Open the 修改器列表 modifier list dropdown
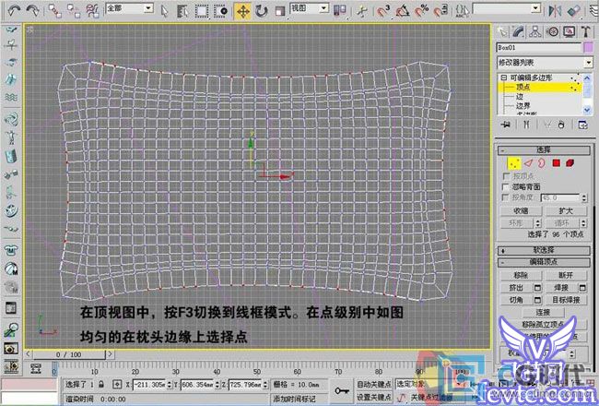599x406 pixels. click(x=589, y=63)
